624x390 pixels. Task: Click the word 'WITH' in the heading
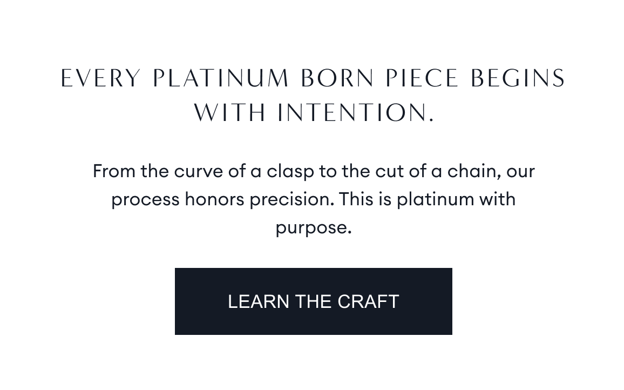click(230, 113)
